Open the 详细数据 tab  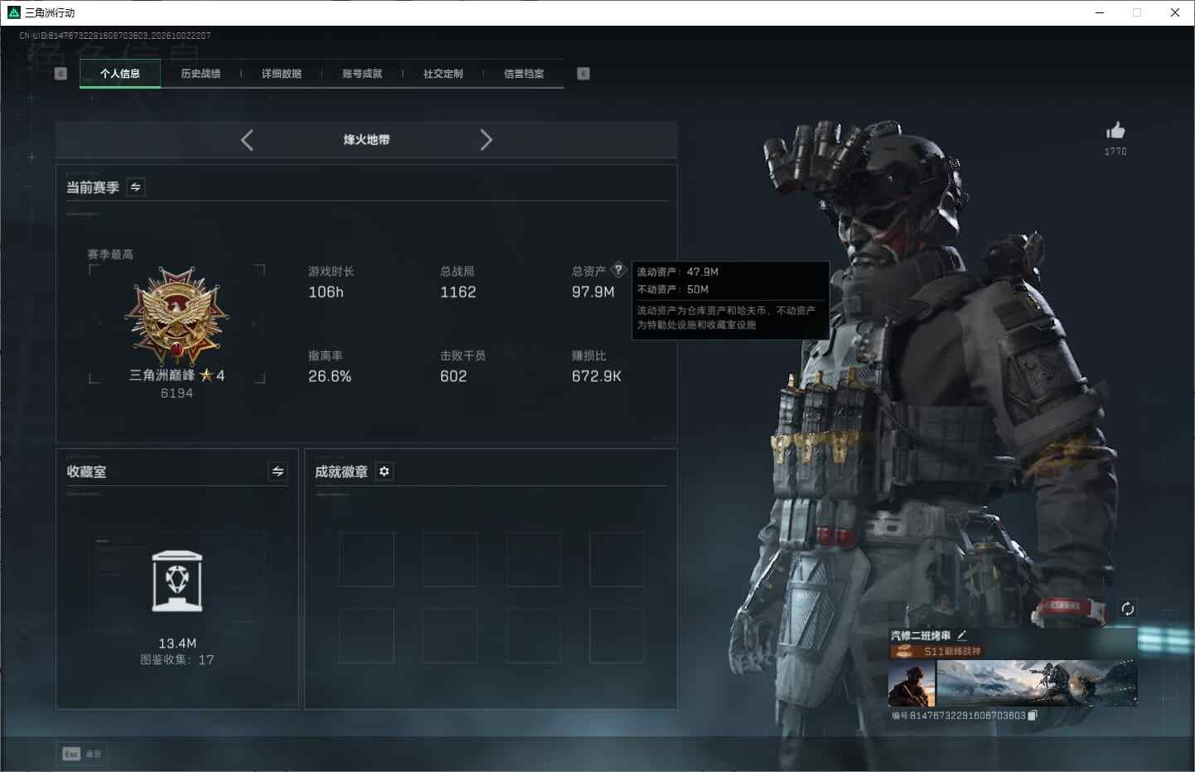pyautogui.click(x=282, y=74)
